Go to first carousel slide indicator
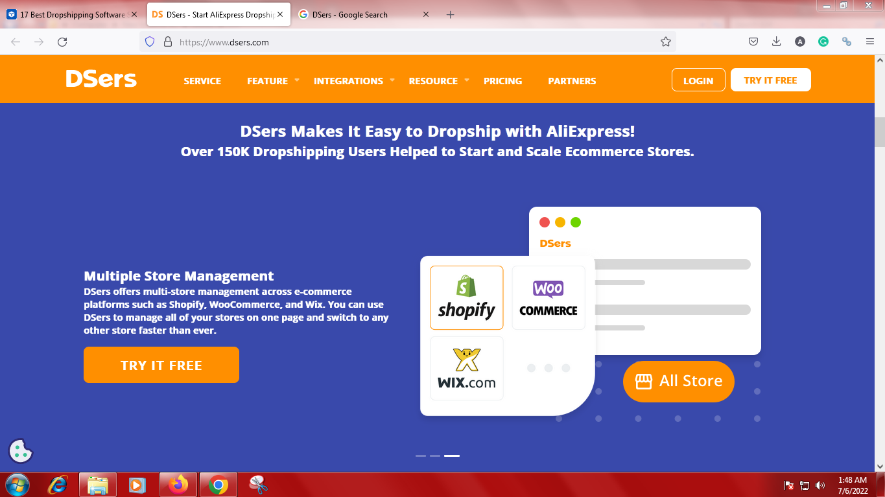Viewport: 885px width, 497px height. tap(421, 456)
